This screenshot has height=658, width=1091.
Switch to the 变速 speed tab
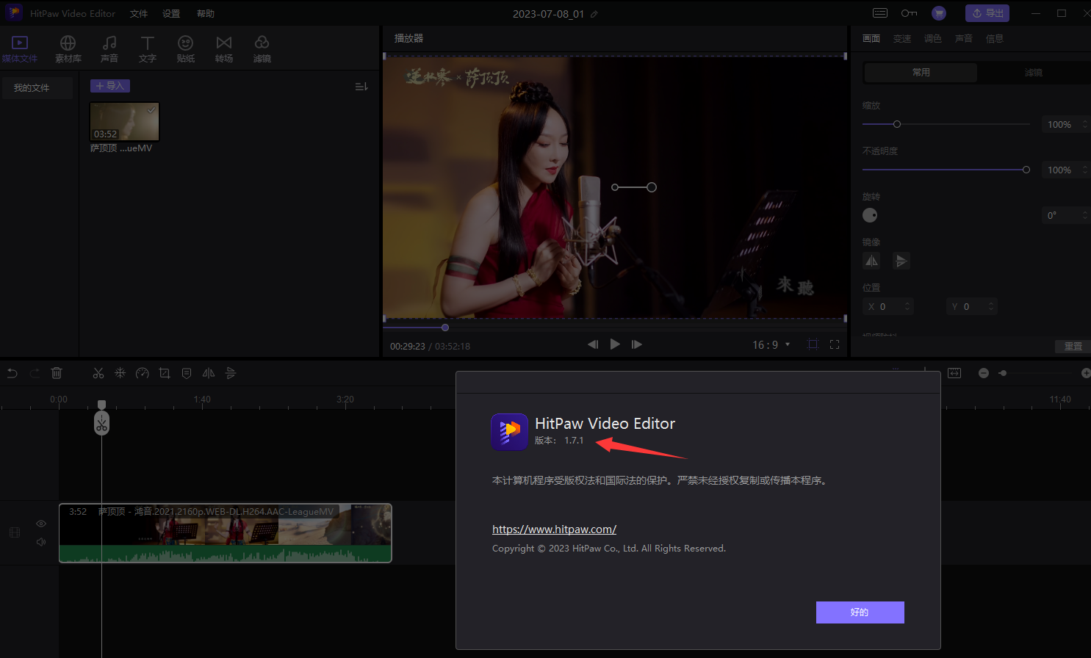click(x=902, y=38)
